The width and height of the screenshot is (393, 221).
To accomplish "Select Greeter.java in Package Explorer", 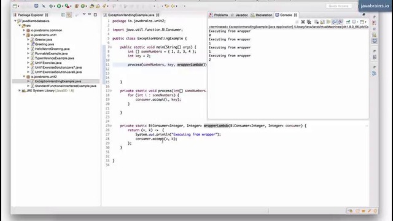I will [44, 39].
